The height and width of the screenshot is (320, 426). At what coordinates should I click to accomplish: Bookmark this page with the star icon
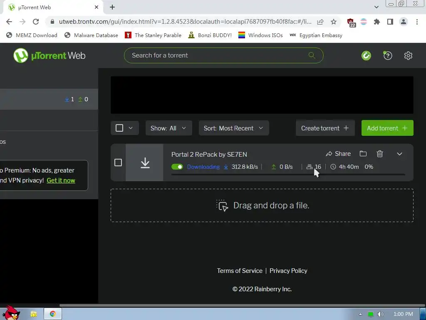point(334,22)
